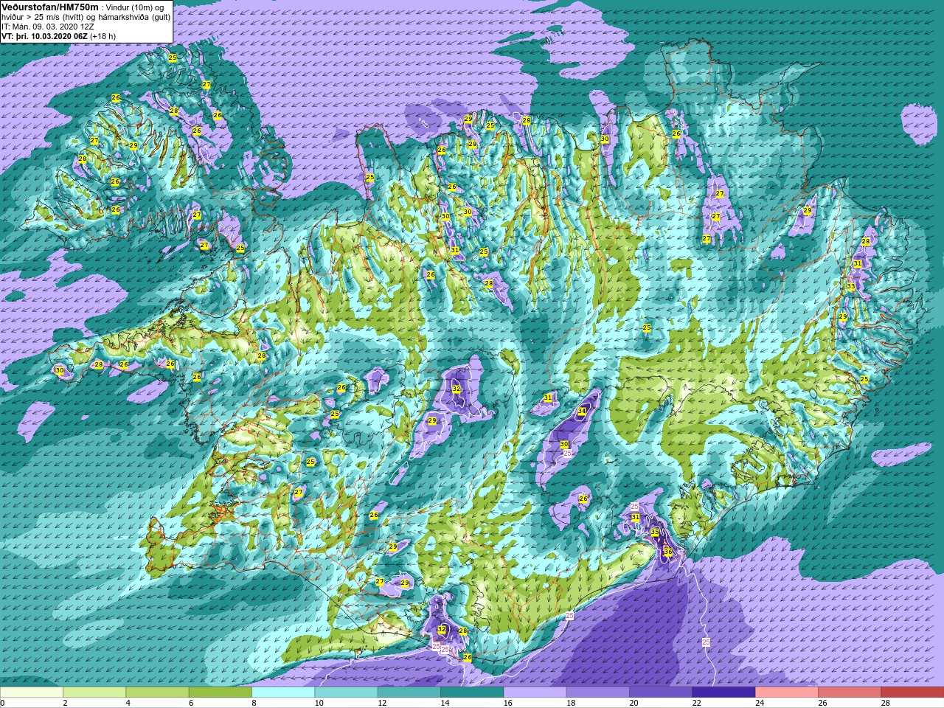Pick the 20–22 m/s purple legend swatch
The image size is (944, 708).
tap(661, 693)
